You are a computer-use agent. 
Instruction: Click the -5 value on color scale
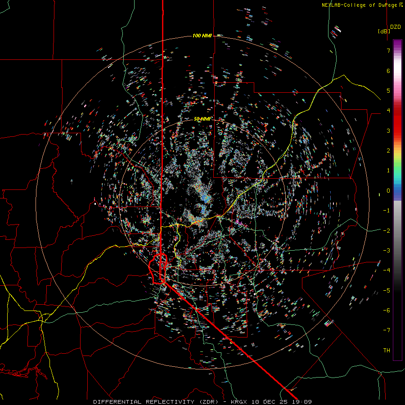click(387, 291)
